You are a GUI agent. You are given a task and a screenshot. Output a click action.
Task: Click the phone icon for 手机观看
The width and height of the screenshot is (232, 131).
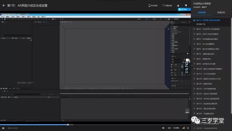coord(150,5)
